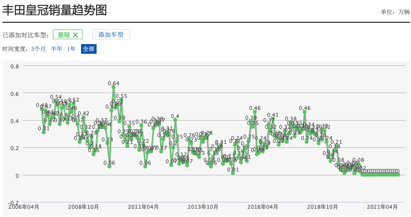Click the data point labeled 0.4

tap(175, 120)
